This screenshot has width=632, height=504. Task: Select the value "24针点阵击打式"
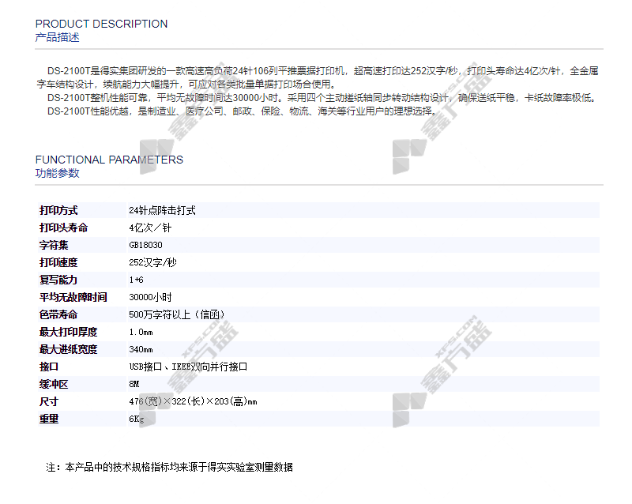point(162,210)
